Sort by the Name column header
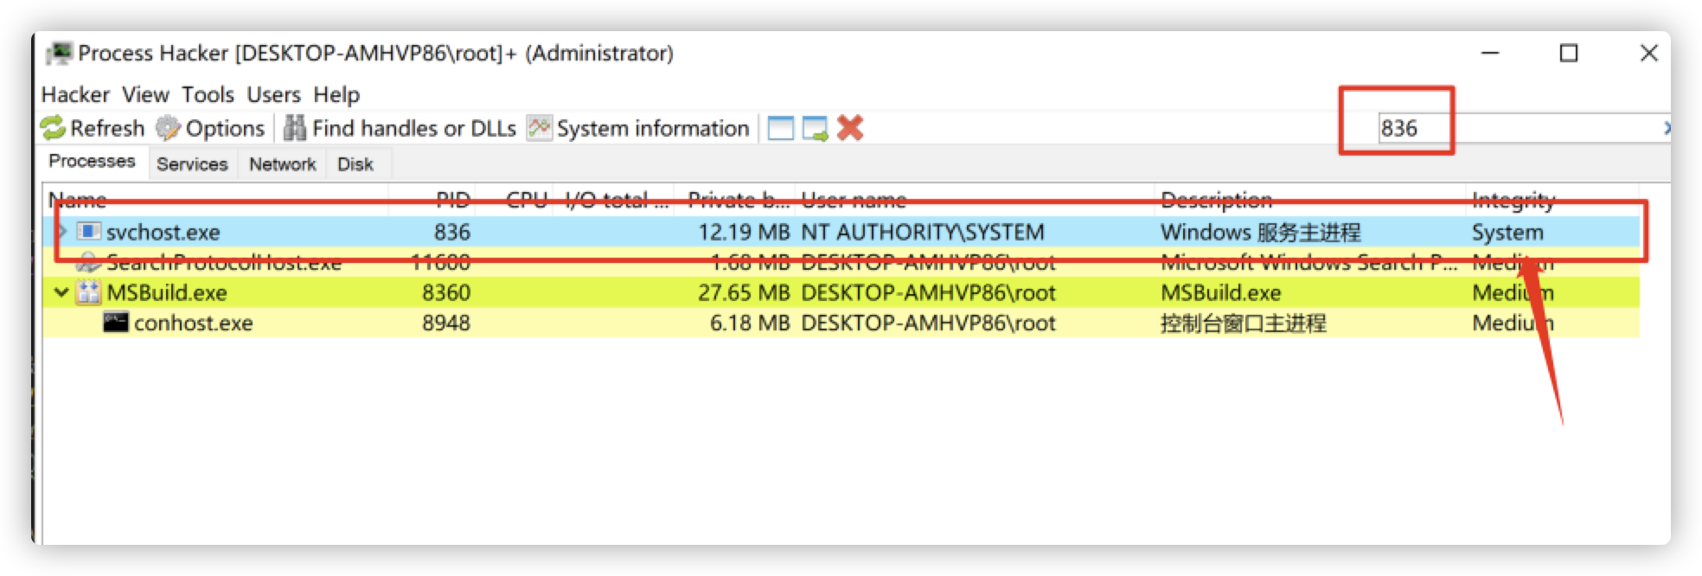 [x=216, y=200]
